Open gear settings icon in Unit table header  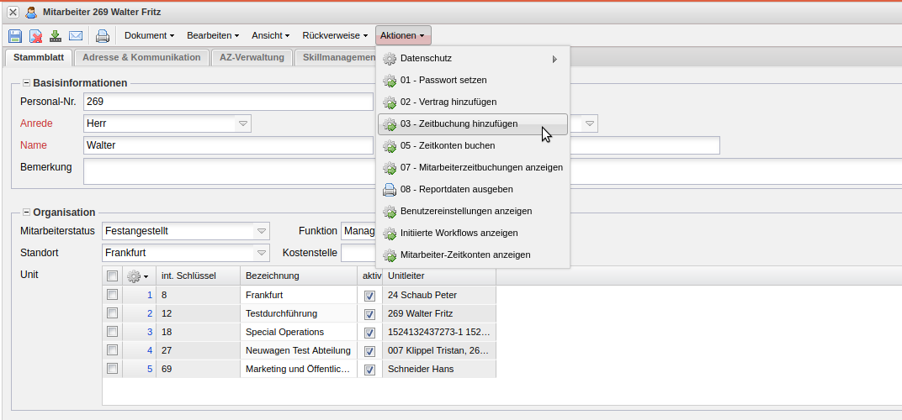(136, 276)
